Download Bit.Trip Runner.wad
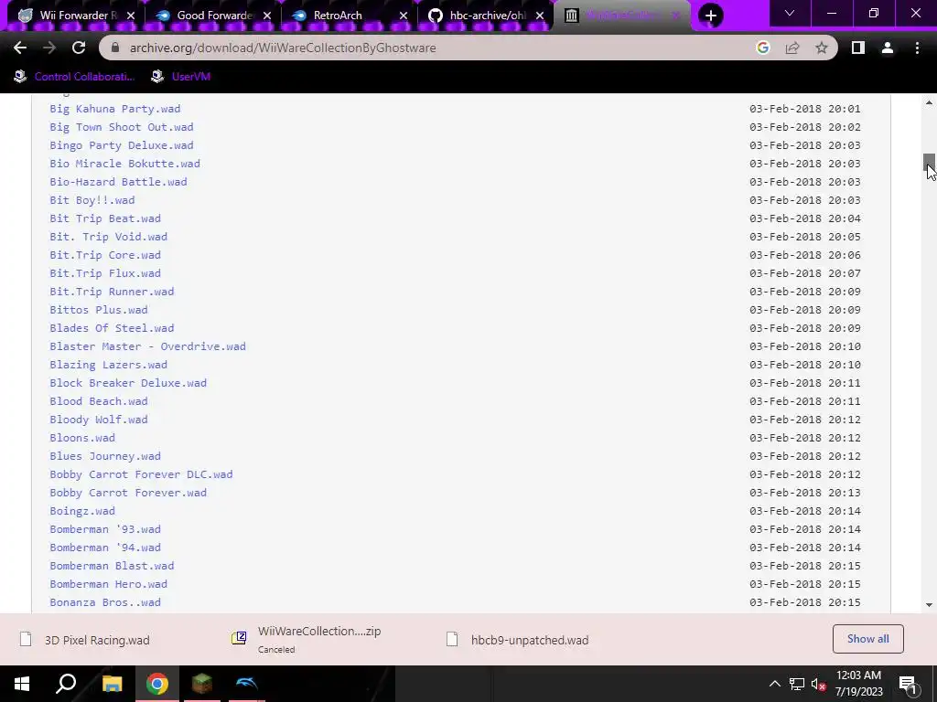Viewport: 937px width, 702px height. (112, 292)
